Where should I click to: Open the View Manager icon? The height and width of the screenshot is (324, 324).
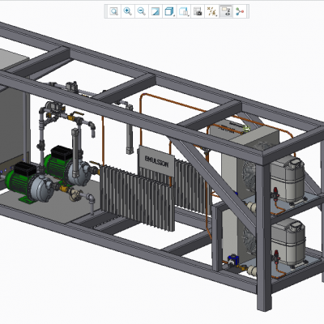[198, 11]
